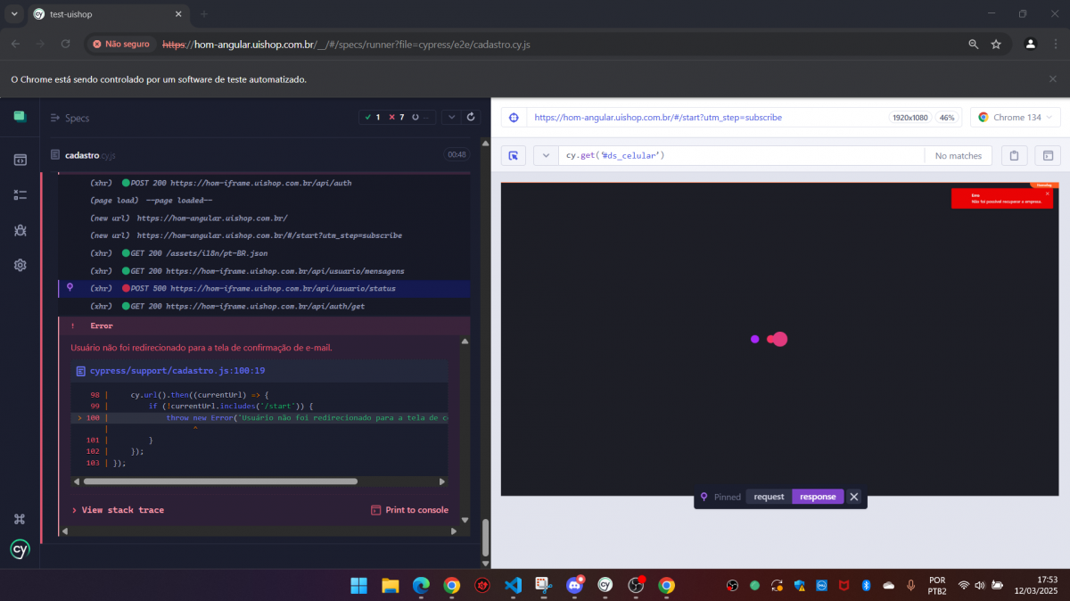Click the code frame horizontal scrollbar
The height and width of the screenshot is (601, 1070).
pos(220,482)
